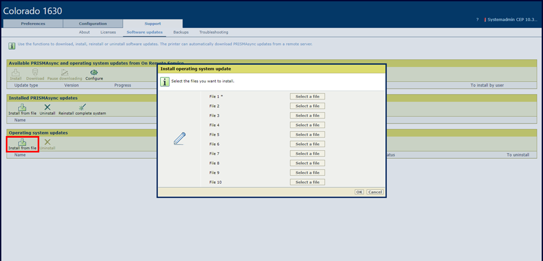Click the Update type column header
The height and width of the screenshot is (261, 543).
26,85
